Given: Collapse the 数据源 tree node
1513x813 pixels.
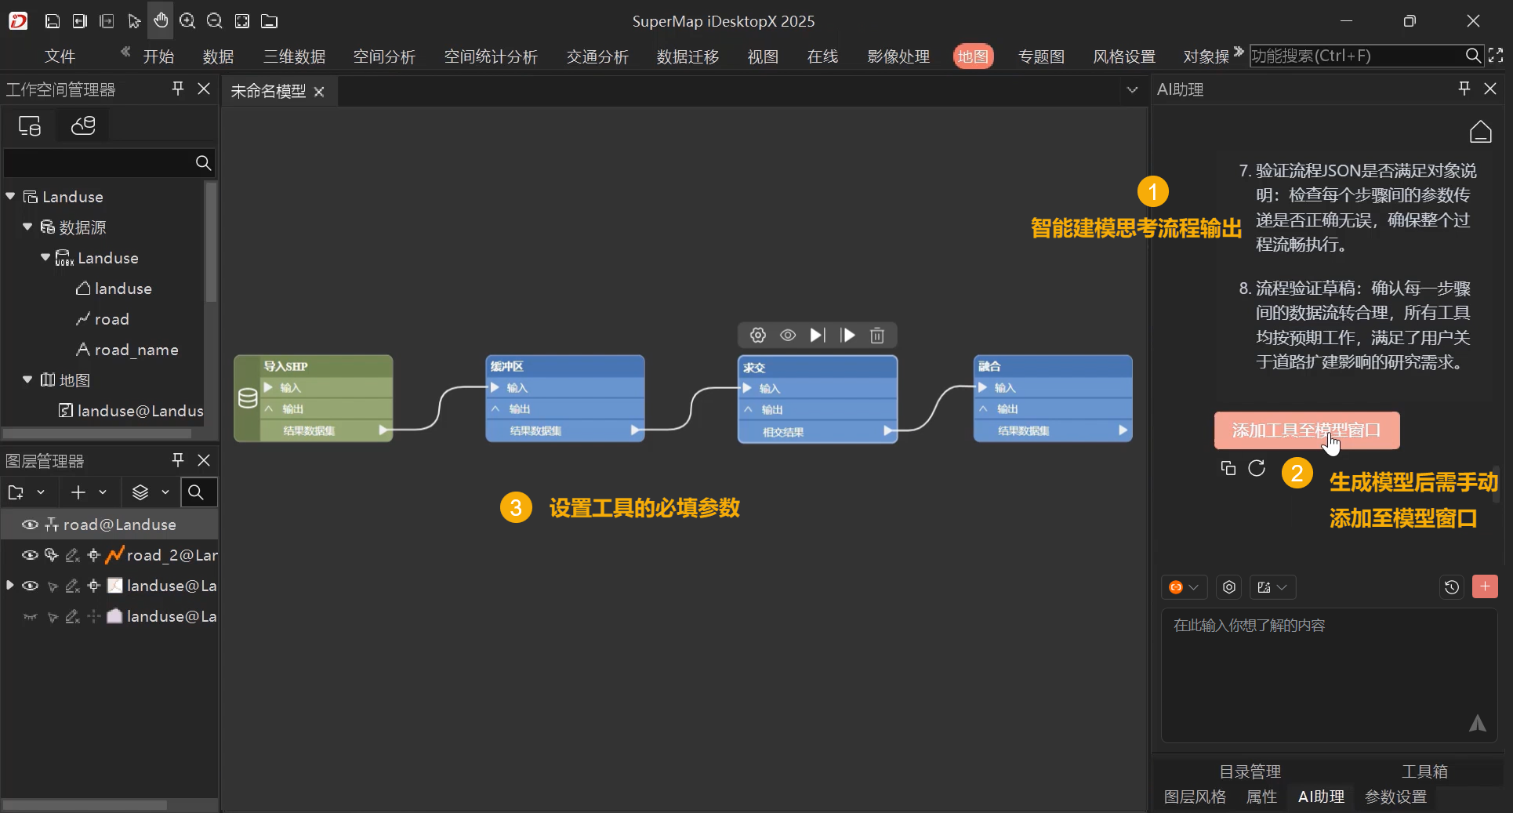Looking at the screenshot, I should point(27,227).
